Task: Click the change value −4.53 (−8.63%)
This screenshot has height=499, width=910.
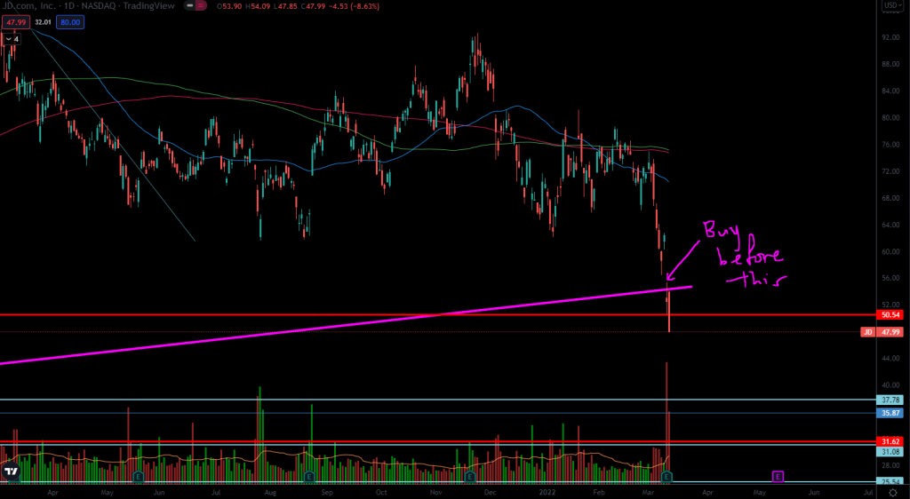Action: tap(353, 6)
